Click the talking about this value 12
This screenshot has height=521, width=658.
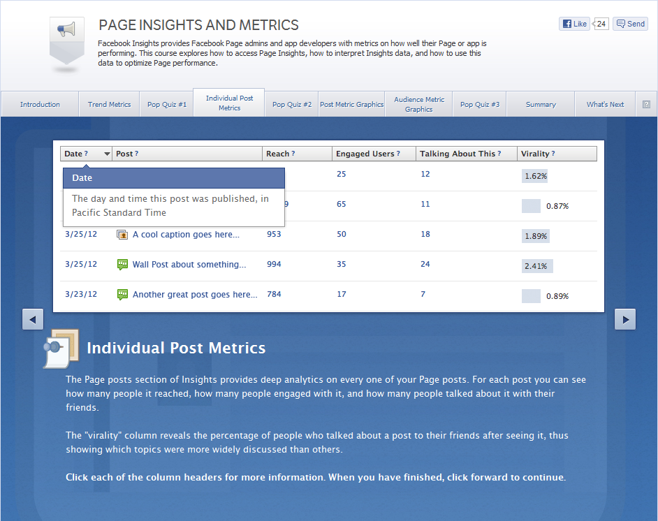click(x=425, y=174)
